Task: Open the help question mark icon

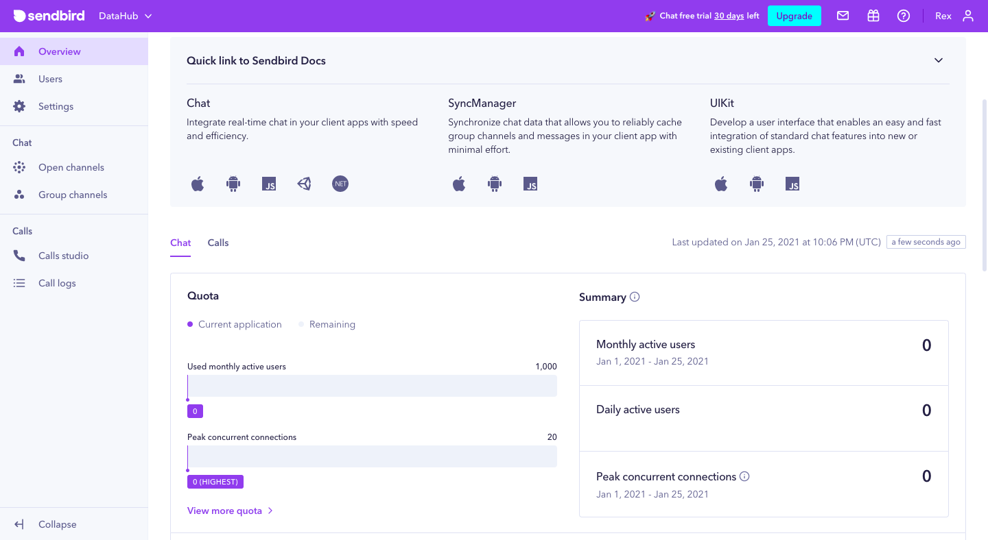Action: 904,16
